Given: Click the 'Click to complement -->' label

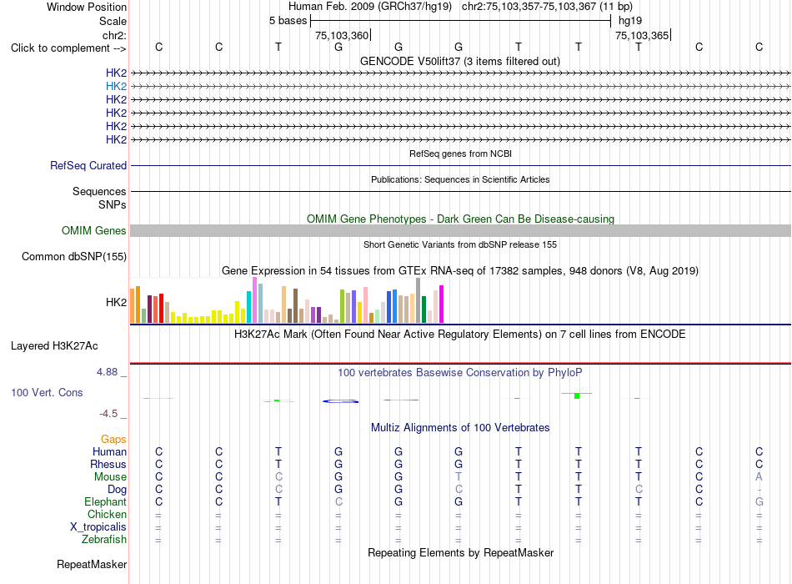Looking at the screenshot, I should pos(68,48).
